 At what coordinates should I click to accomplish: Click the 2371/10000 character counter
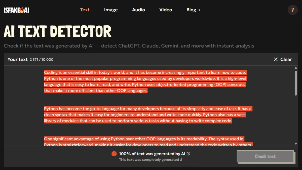click(41, 60)
